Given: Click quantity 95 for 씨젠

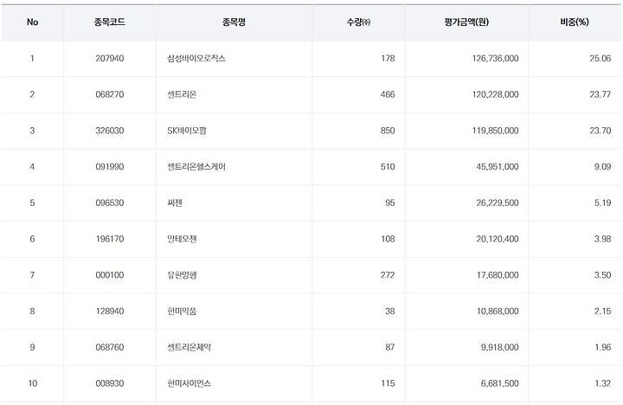Looking at the screenshot, I should (x=390, y=203).
